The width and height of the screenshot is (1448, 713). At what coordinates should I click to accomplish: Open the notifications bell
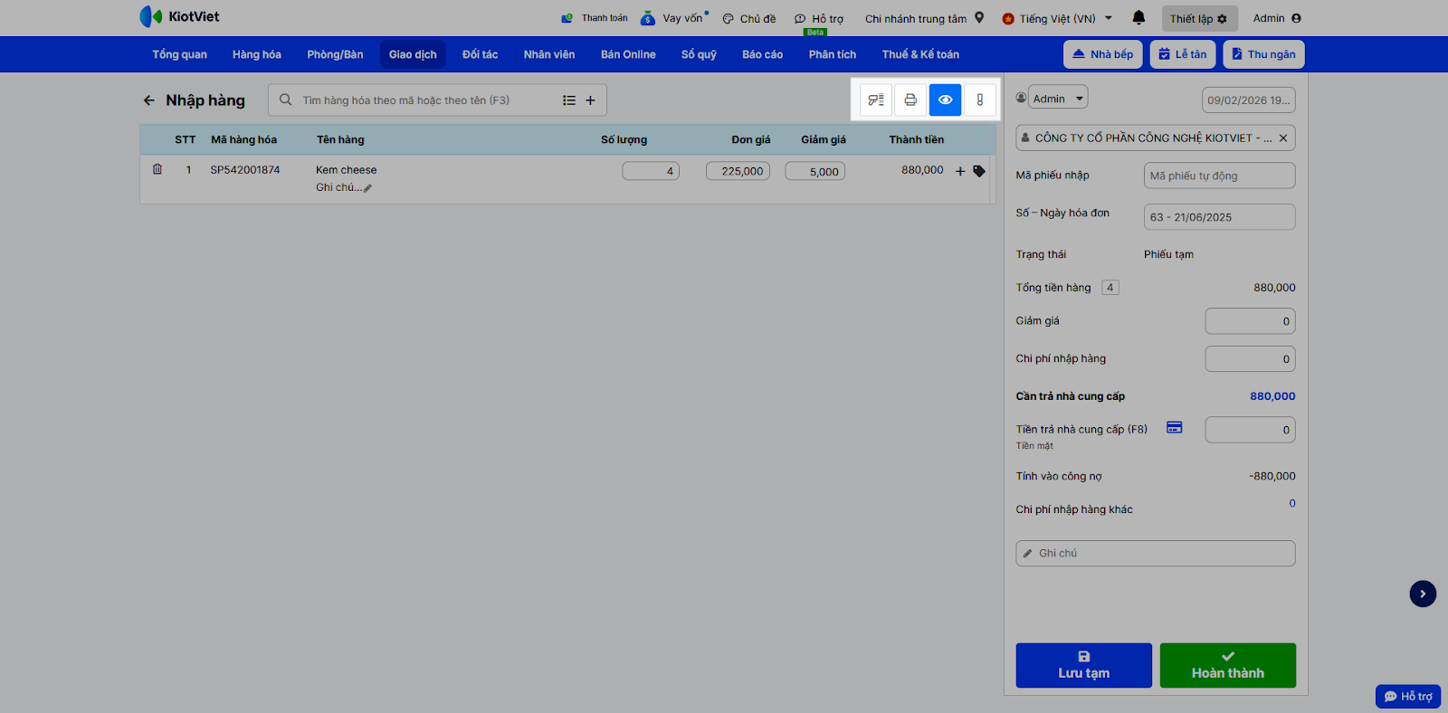pos(1138,17)
